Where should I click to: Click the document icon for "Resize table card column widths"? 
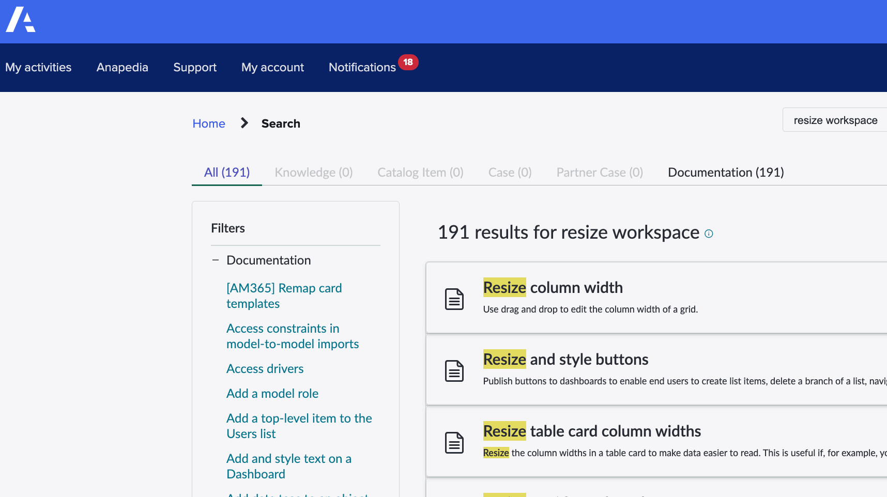pos(454,442)
